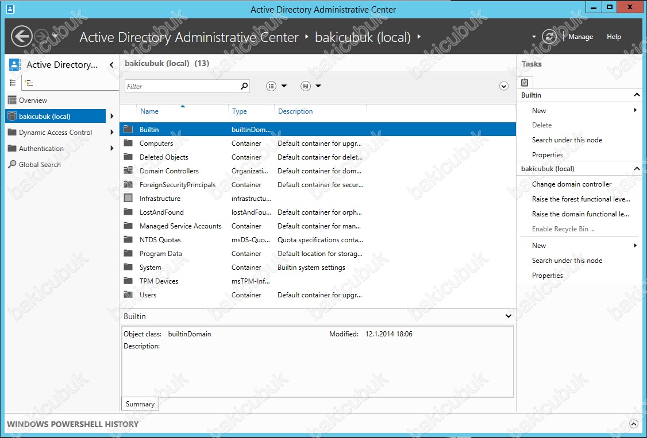This screenshot has height=438, width=647.
Task: Click into the Filter text box
Action: [182, 86]
